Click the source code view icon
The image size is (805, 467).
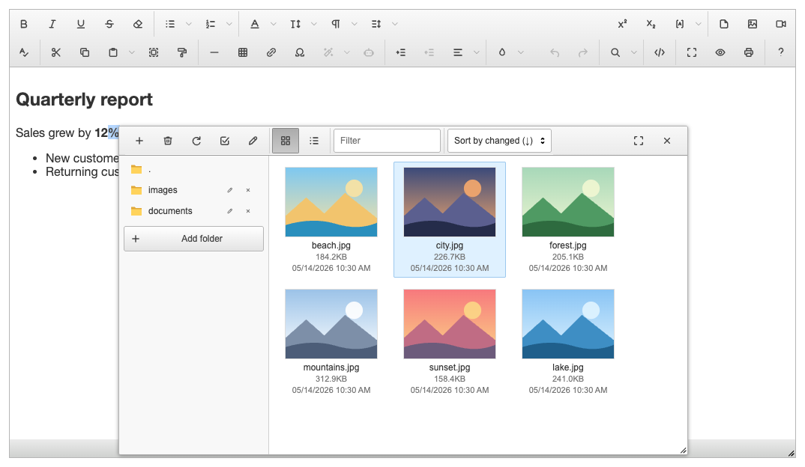pos(660,52)
